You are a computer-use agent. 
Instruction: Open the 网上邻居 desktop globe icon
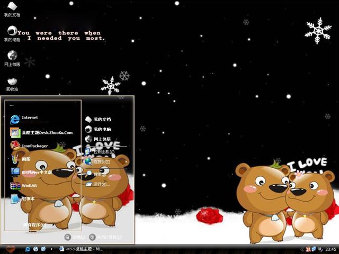[12, 58]
